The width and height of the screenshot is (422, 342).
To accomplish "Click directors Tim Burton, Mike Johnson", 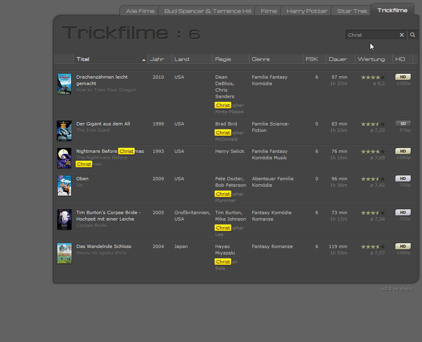I will tap(230, 216).
